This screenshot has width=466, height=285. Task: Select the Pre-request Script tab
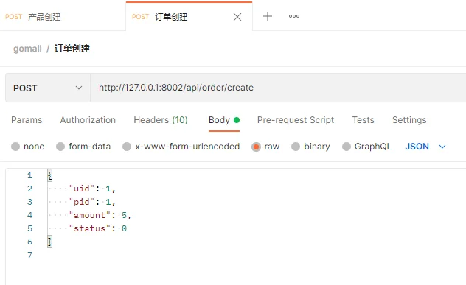[296, 120]
